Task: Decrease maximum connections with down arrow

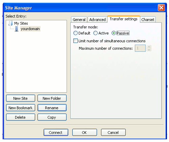Action: 149,50
